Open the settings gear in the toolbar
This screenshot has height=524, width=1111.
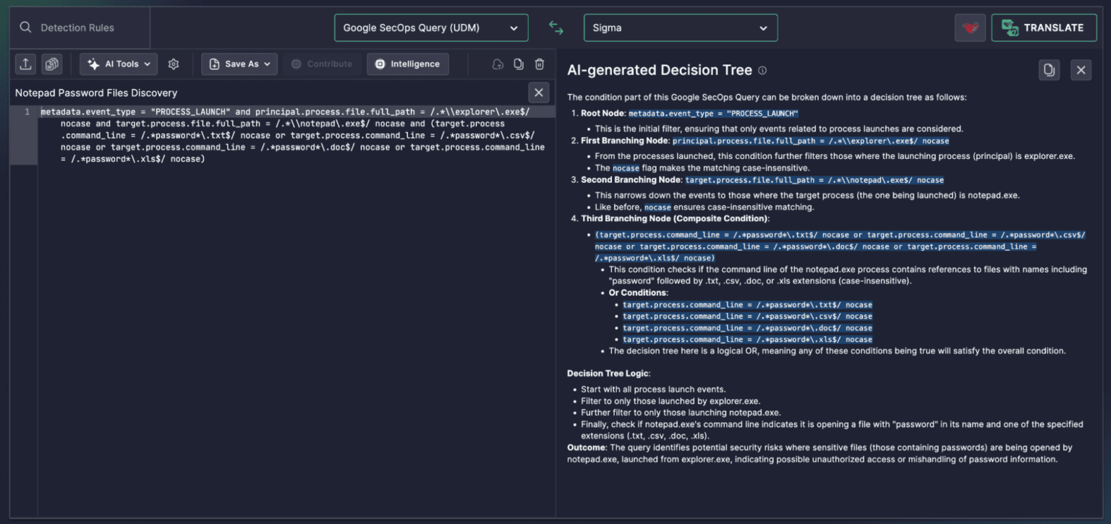(x=174, y=64)
